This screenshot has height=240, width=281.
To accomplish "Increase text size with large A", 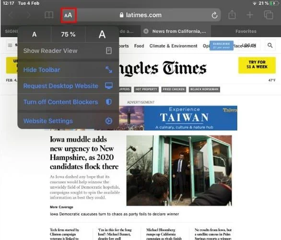I will (x=102, y=34).
